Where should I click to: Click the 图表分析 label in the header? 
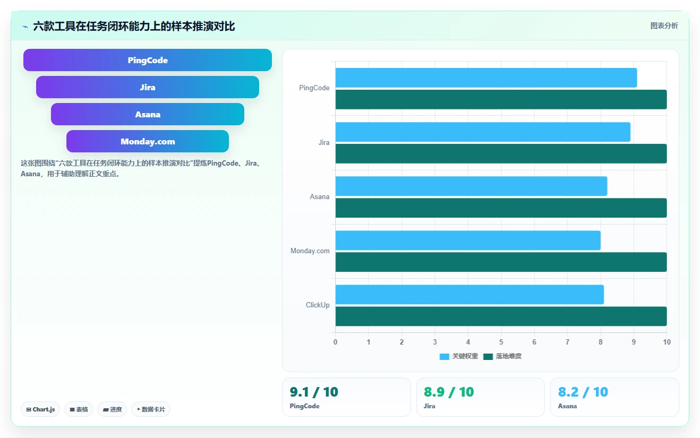pos(664,25)
